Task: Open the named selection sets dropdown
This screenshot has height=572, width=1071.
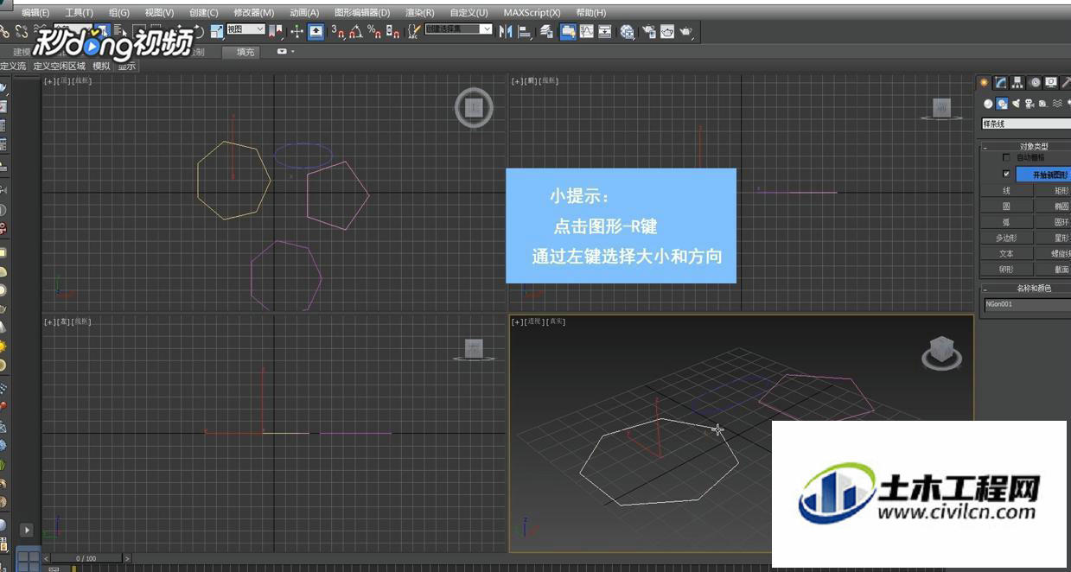Action: point(458,29)
